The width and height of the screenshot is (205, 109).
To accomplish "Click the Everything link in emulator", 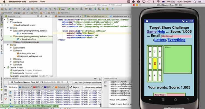I will 177,40.
